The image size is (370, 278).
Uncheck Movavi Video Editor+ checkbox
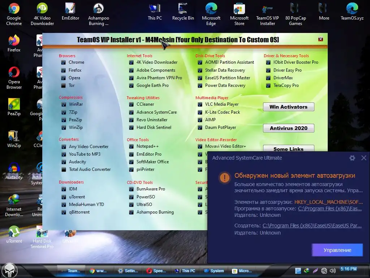(200, 147)
